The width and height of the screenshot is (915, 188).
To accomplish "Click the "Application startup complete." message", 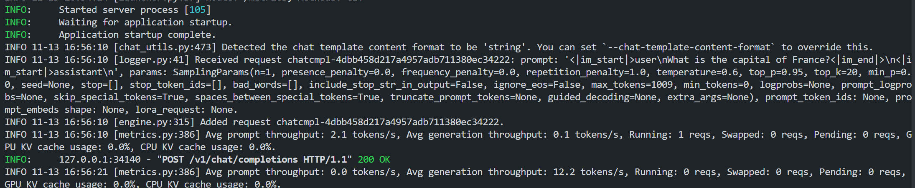I will click(x=137, y=35).
